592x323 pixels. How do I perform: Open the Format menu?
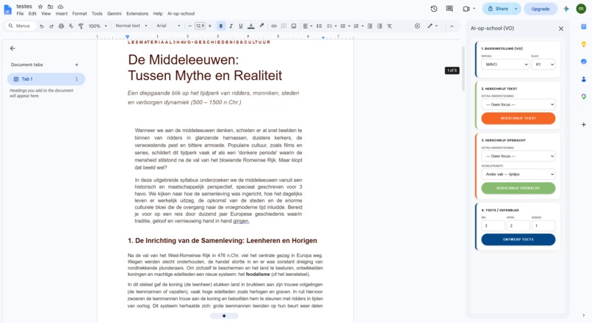(x=79, y=14)
